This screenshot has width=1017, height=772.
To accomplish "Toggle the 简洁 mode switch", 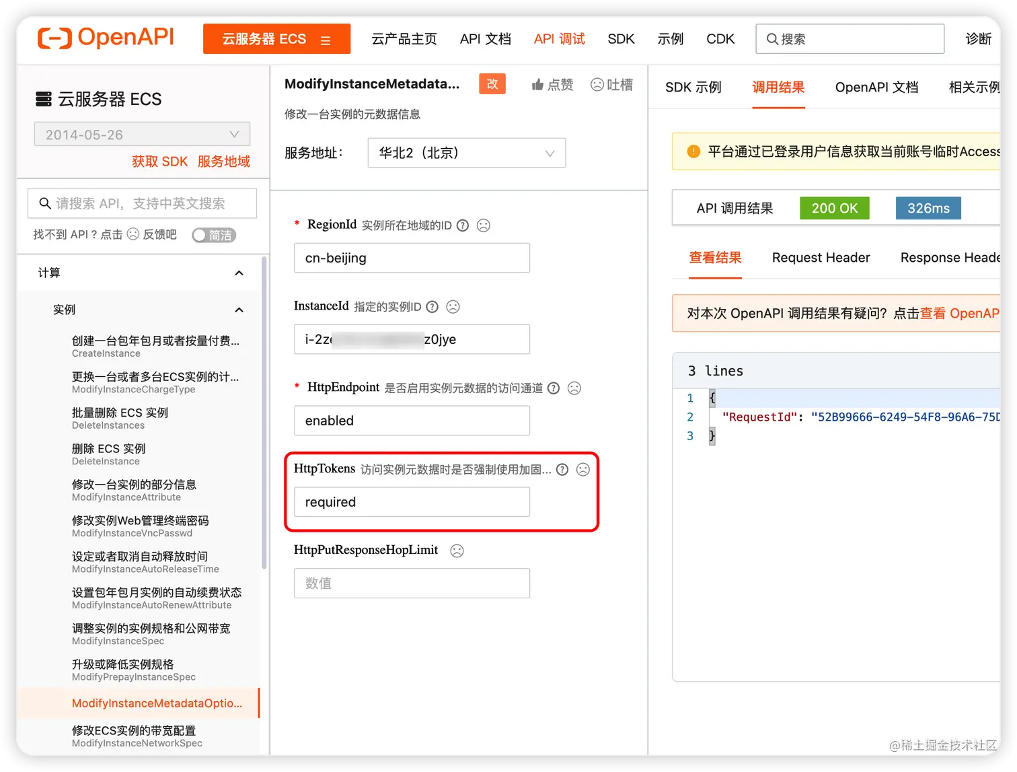I will click(214, 235).
